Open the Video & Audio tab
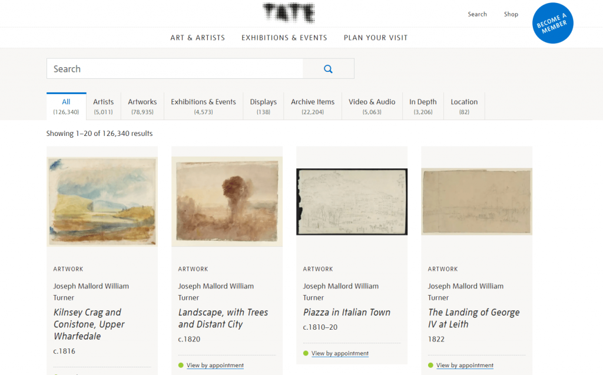Viewport: 603px width, 375px height. coord(372,106)
